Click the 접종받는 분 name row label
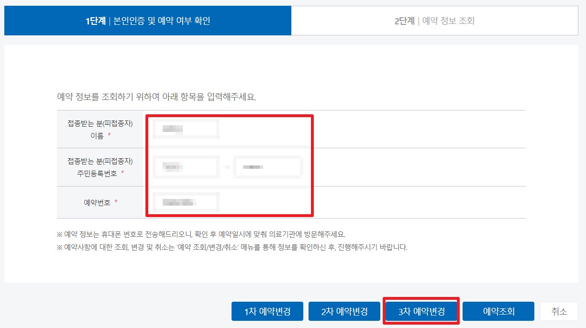 [x=100, y=129]
